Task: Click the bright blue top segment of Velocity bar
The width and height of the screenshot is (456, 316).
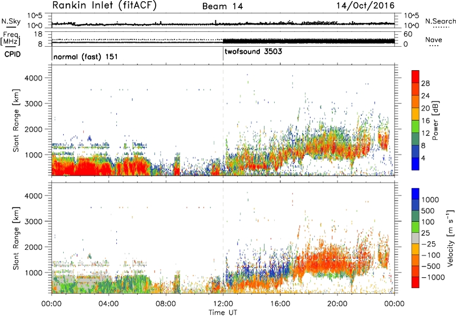Action: tap(416, 194)
